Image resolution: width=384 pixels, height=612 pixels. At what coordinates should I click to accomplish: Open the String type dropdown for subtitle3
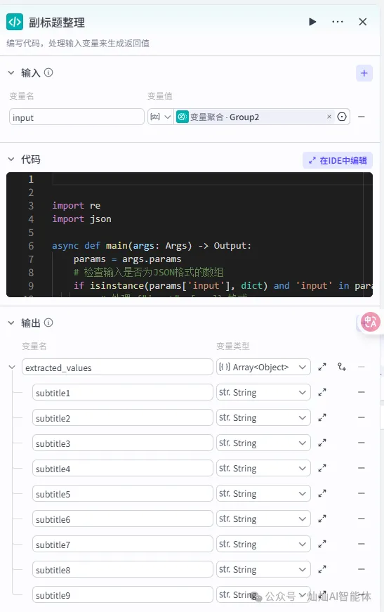pyautogui.click(x=263, y=443)
